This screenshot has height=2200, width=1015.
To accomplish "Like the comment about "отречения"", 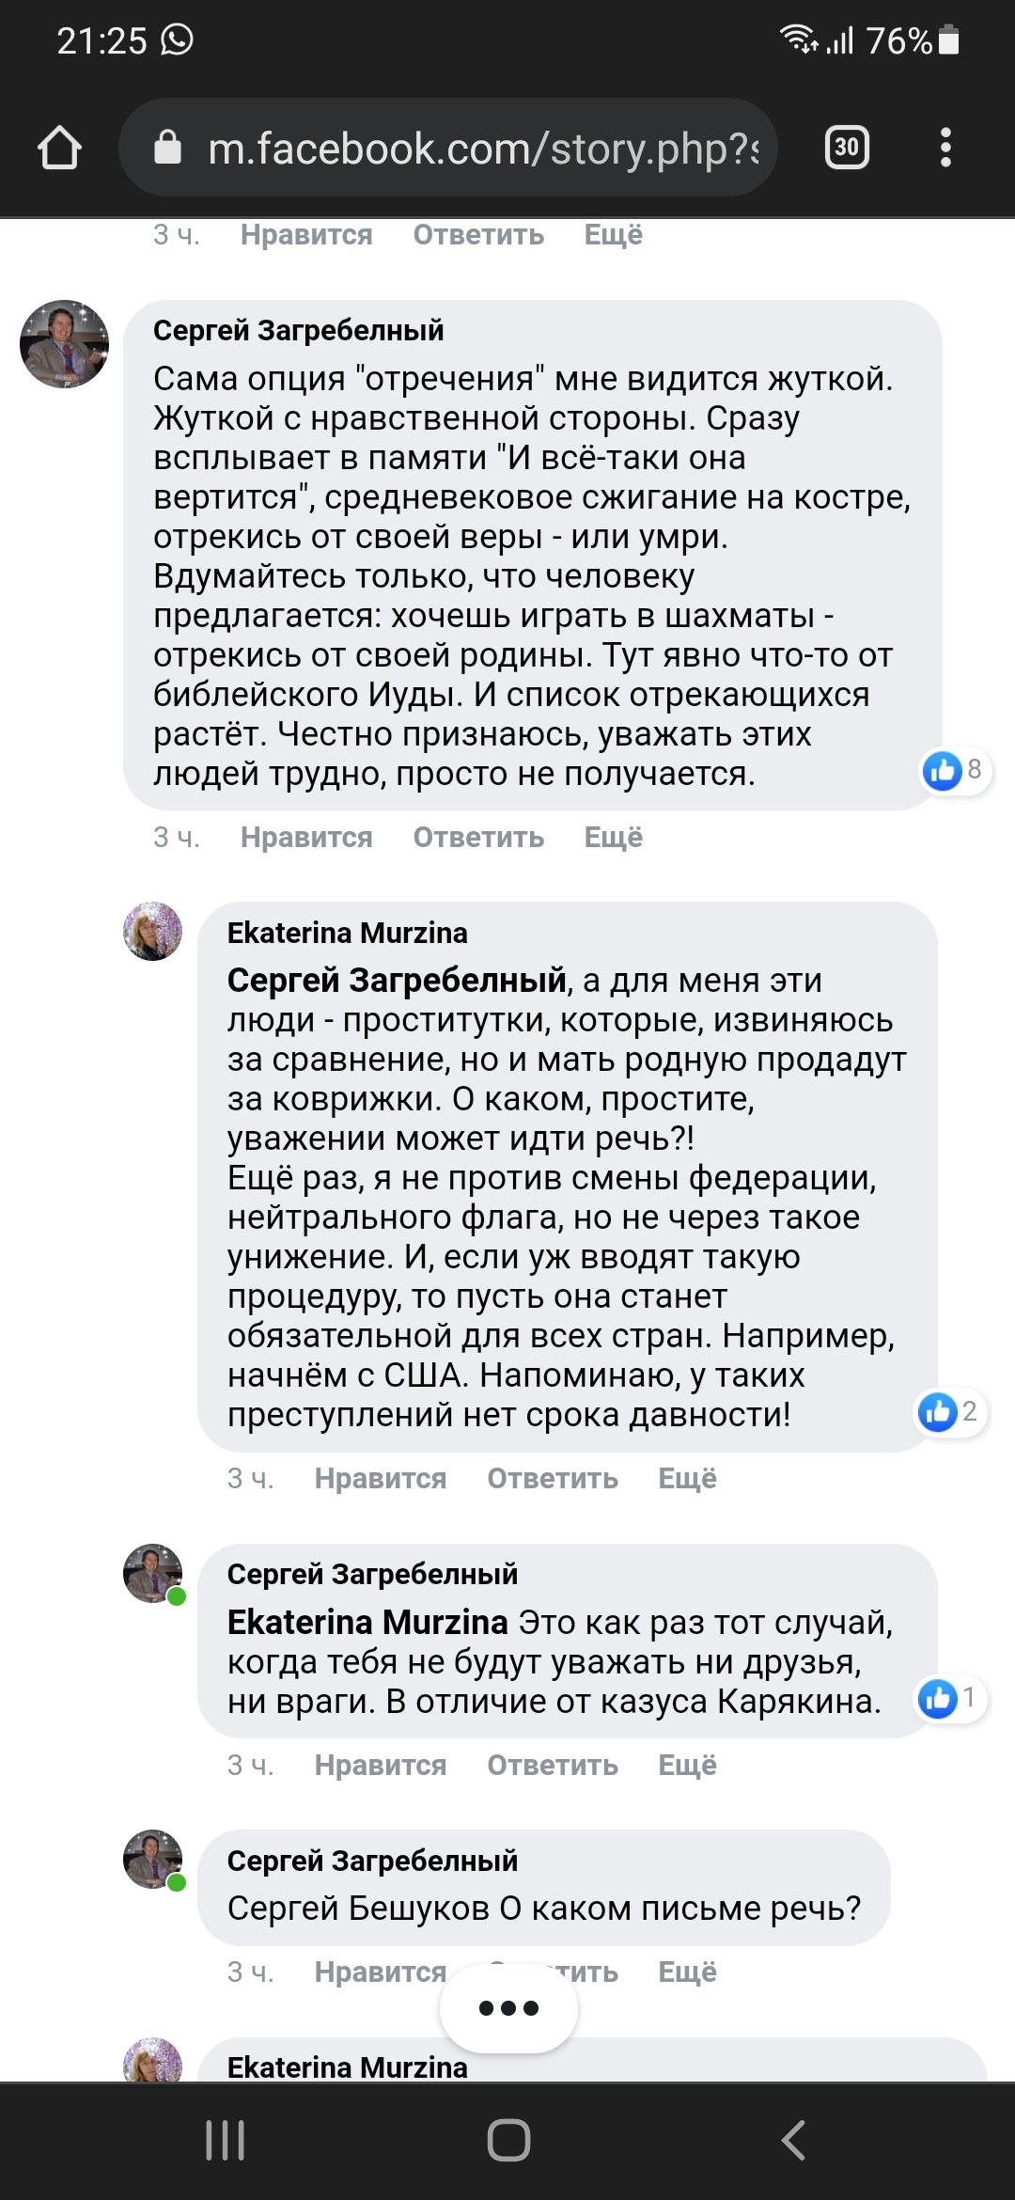I will (306, 838).
